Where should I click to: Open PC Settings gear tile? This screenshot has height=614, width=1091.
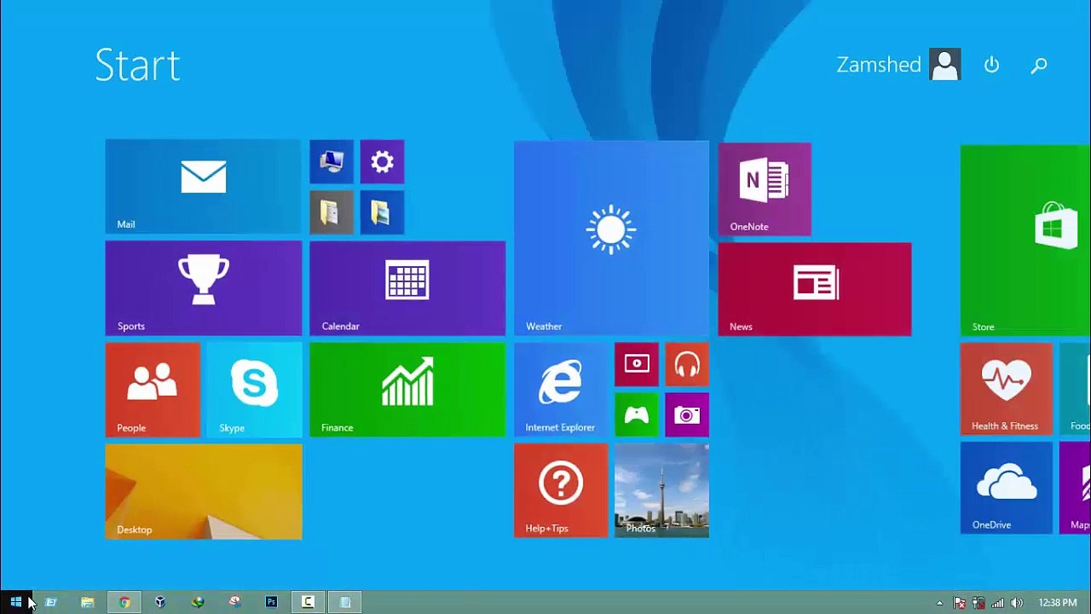[x=382, y=162]
